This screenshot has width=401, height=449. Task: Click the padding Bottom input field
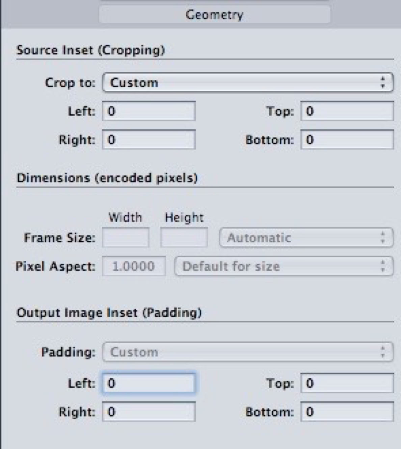[347, 412]
